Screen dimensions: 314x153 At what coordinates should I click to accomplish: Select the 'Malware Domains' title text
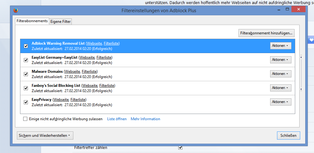point(47,72)
